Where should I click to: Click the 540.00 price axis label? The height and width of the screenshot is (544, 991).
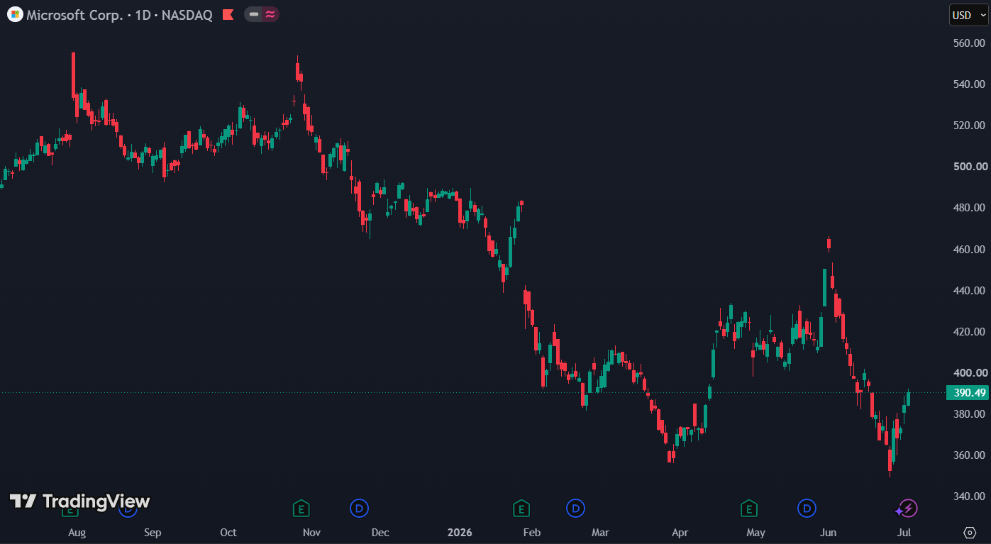(970, 84)
